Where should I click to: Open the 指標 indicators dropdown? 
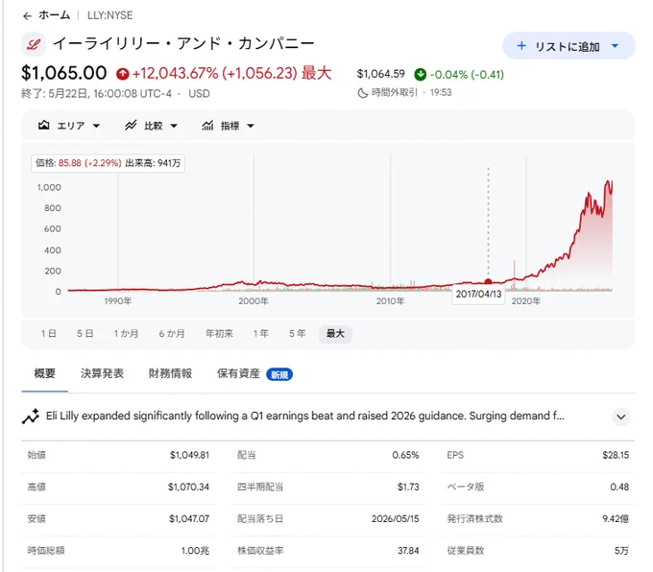click(228, 126)
